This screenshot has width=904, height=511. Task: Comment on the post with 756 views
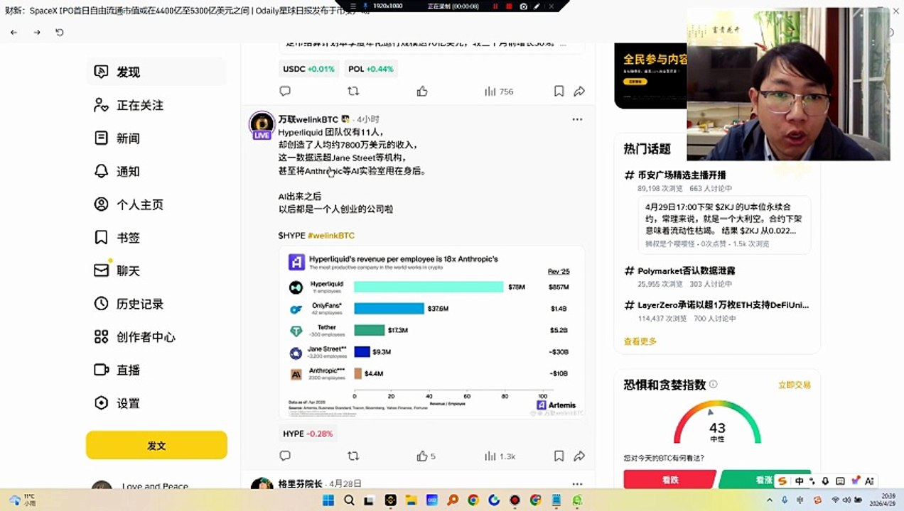(x=285, y=91)
